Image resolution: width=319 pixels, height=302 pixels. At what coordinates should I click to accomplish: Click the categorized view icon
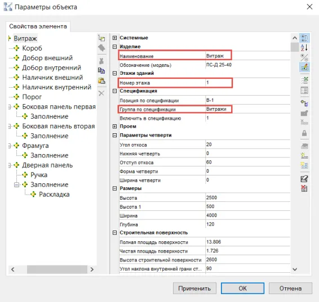(304, 38)
